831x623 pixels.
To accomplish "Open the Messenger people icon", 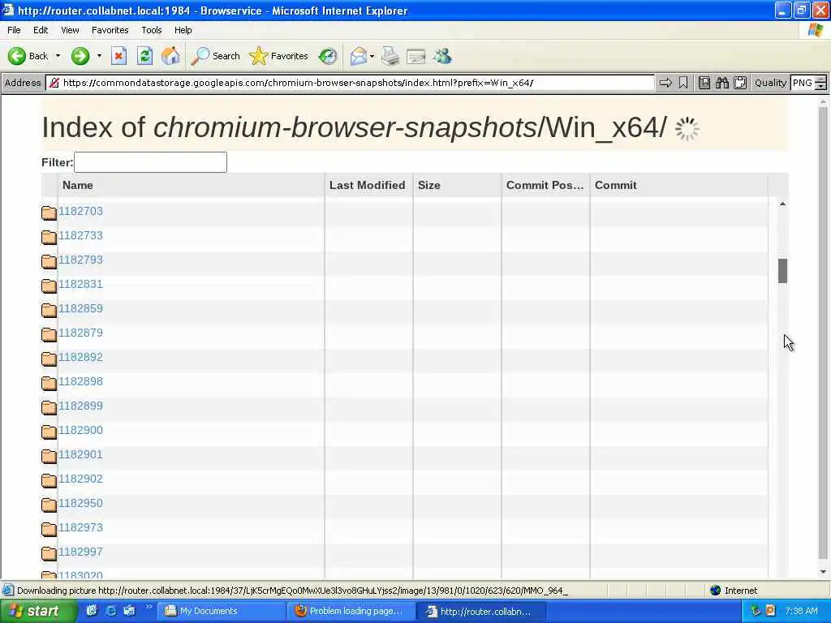I will click(x=442, y=56).
